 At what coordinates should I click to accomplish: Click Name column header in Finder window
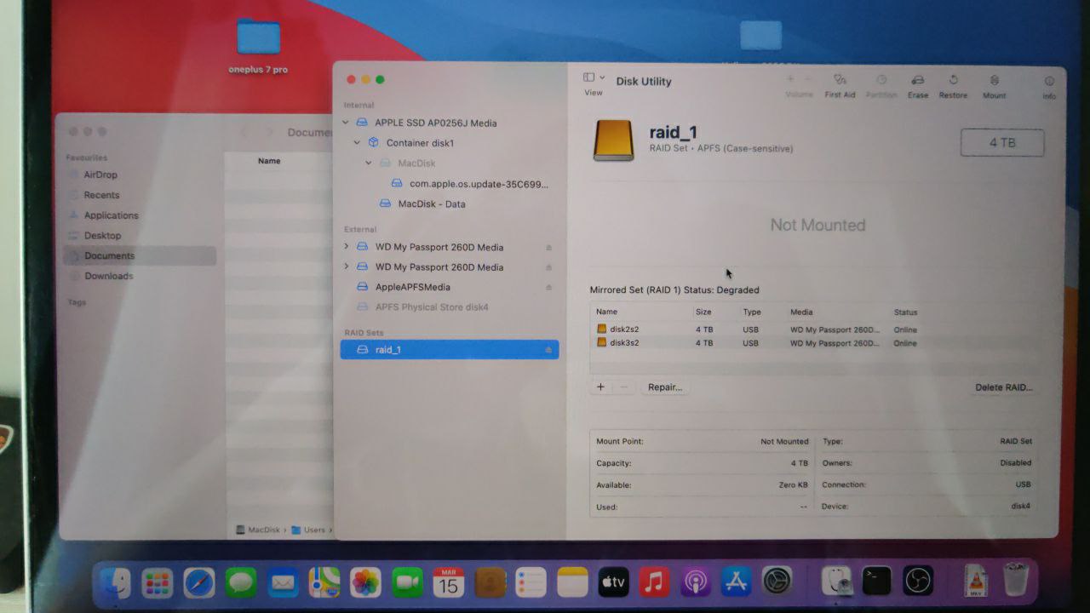[269, 161]
